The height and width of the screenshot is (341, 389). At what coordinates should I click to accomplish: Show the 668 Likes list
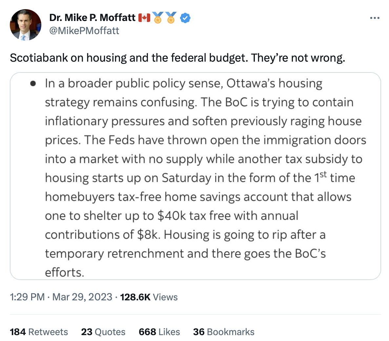click(159, 332)
